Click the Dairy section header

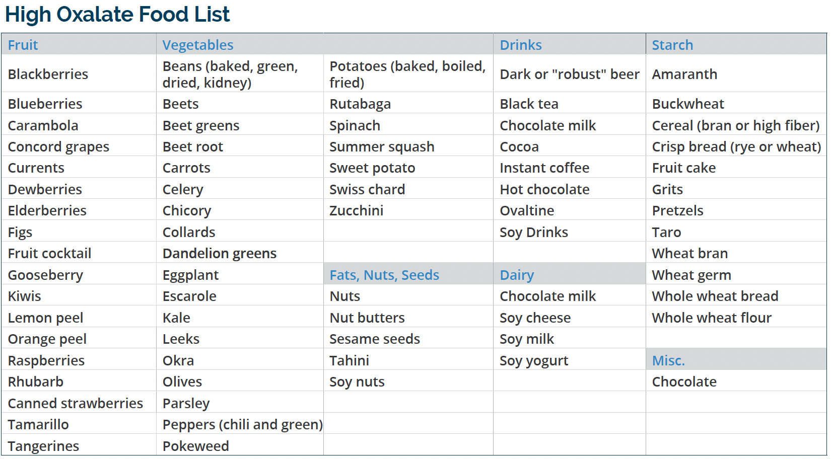click(517, 275)
